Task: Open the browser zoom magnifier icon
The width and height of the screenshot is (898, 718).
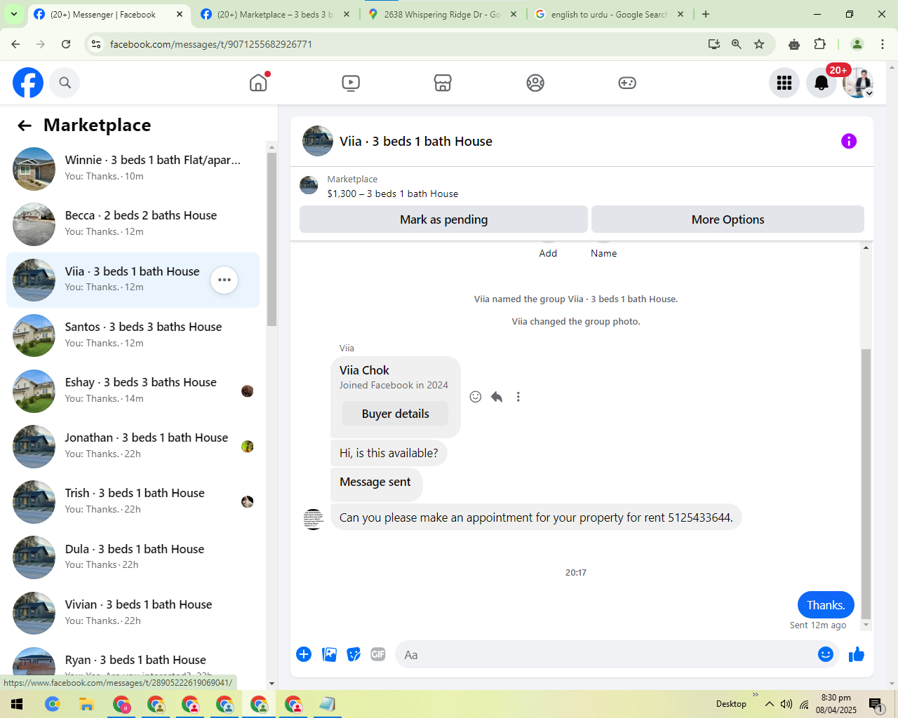Action: 737,44
